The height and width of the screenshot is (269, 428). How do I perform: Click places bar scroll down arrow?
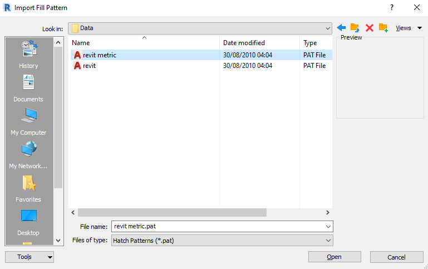pyautogui.click(x=58, y=241)
